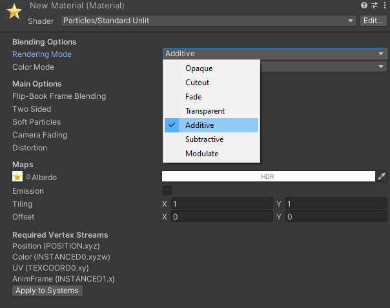Select Opaque rendering mode
The image size is (390, 308).
[x=199, y=68]
